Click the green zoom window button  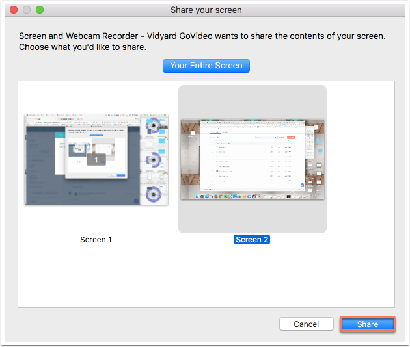pyautogui.click(x=40, y=10)
